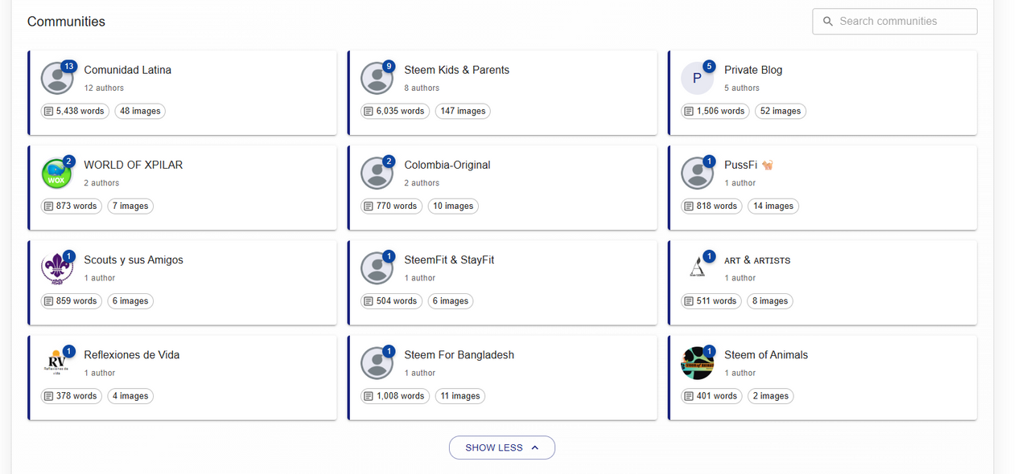The image size is (1030, 474).
Task: Click the 859 words chip
Action: pos(72,300)
